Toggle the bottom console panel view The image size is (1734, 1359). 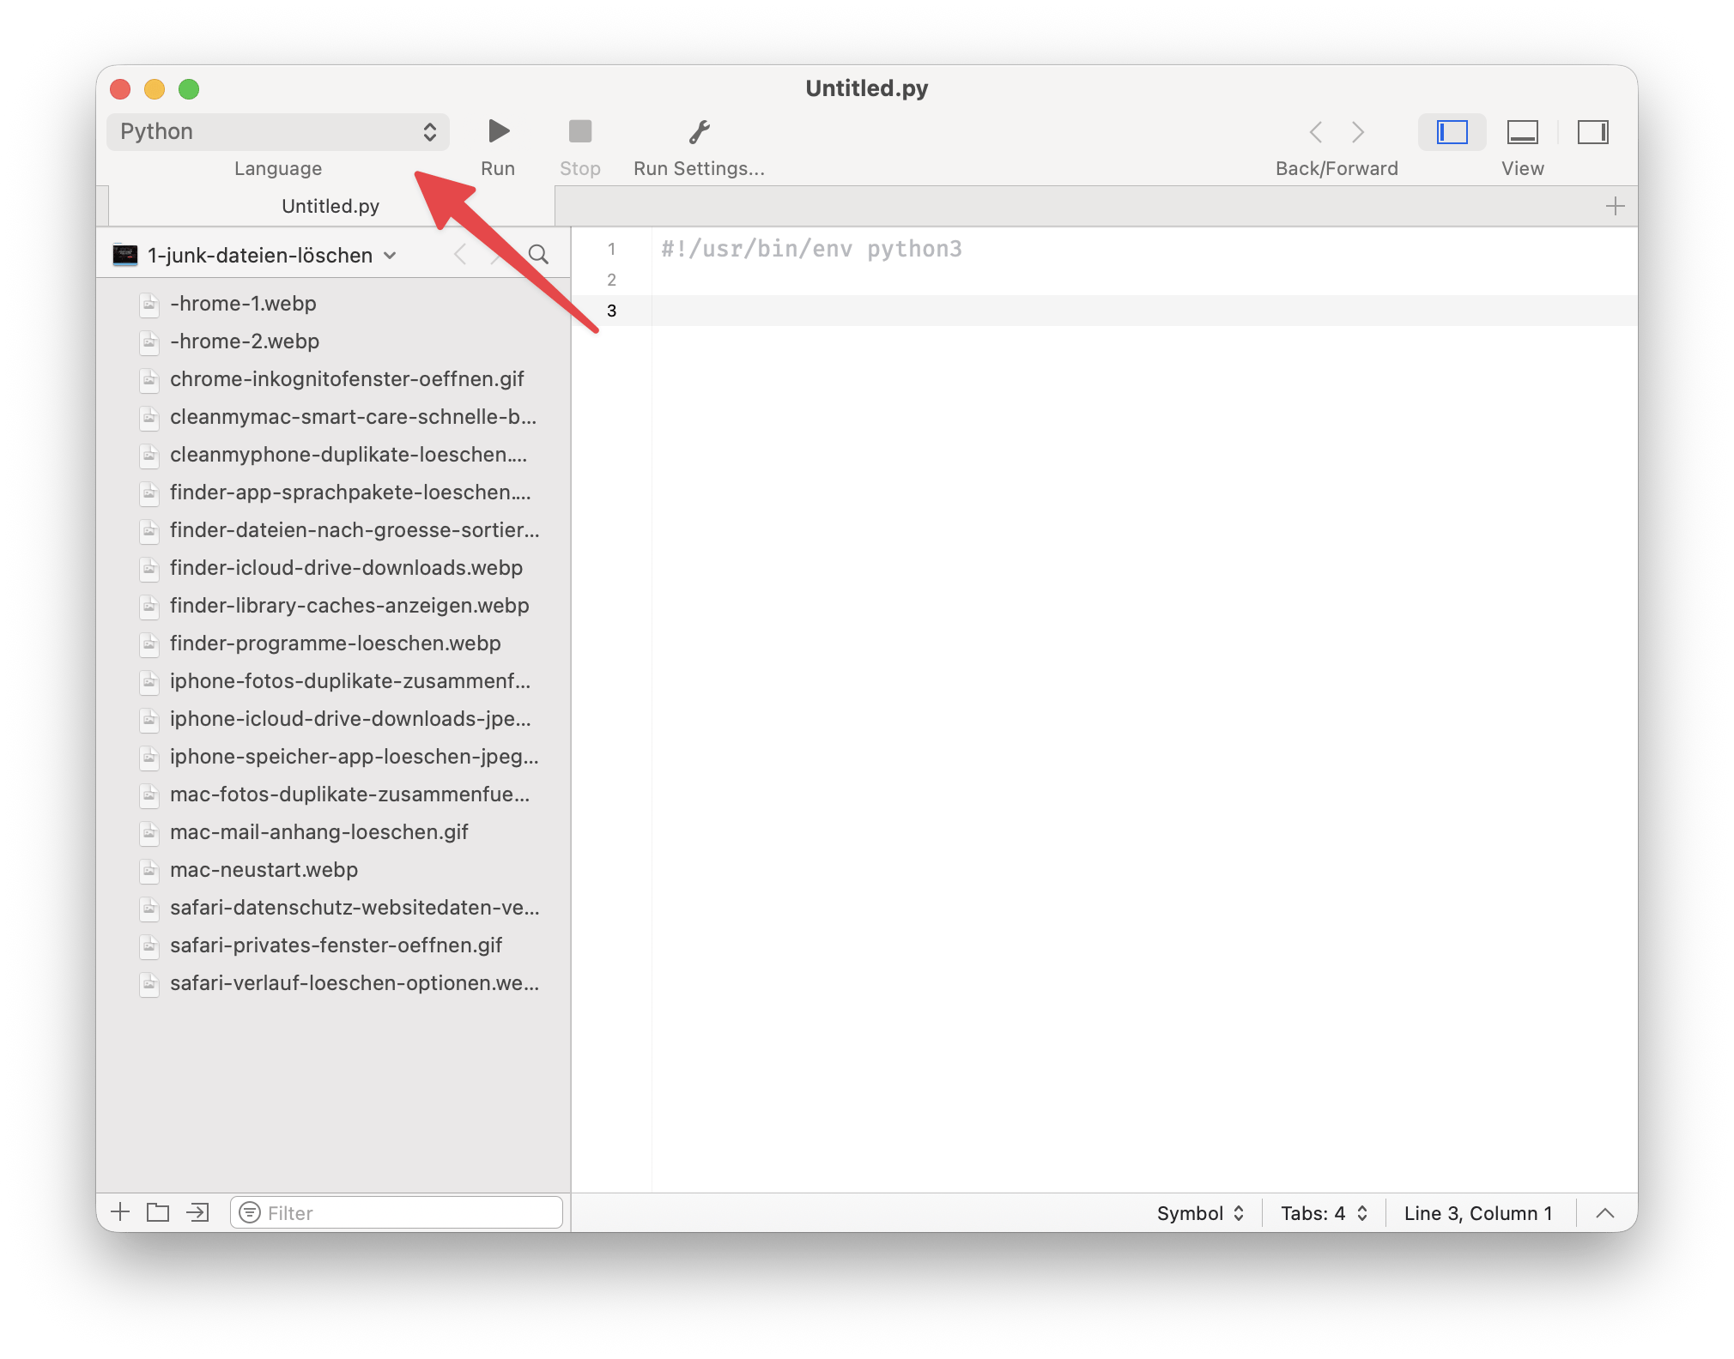click(x=1522, y=132)
